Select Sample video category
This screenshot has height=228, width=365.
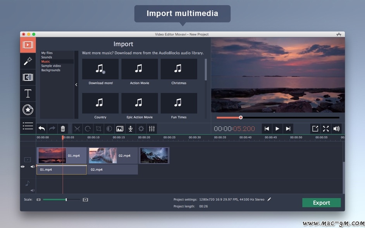[x=51, y=66]
